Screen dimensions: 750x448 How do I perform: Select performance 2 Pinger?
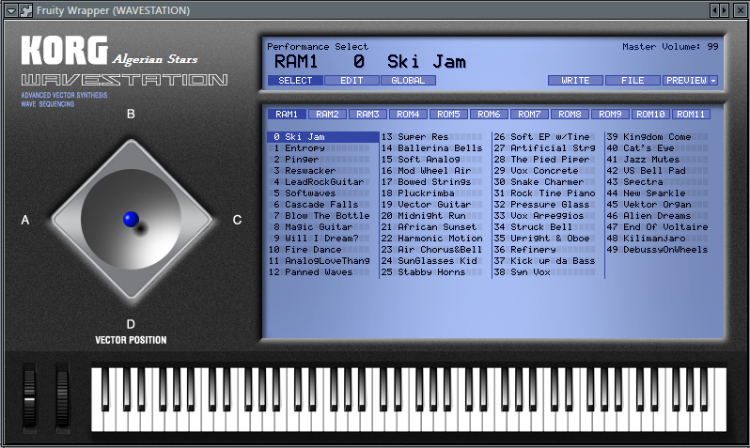click(323, 160)
